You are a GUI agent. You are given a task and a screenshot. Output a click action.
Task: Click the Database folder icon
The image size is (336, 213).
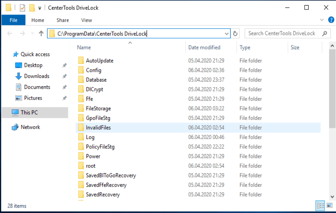coord(81,80)
